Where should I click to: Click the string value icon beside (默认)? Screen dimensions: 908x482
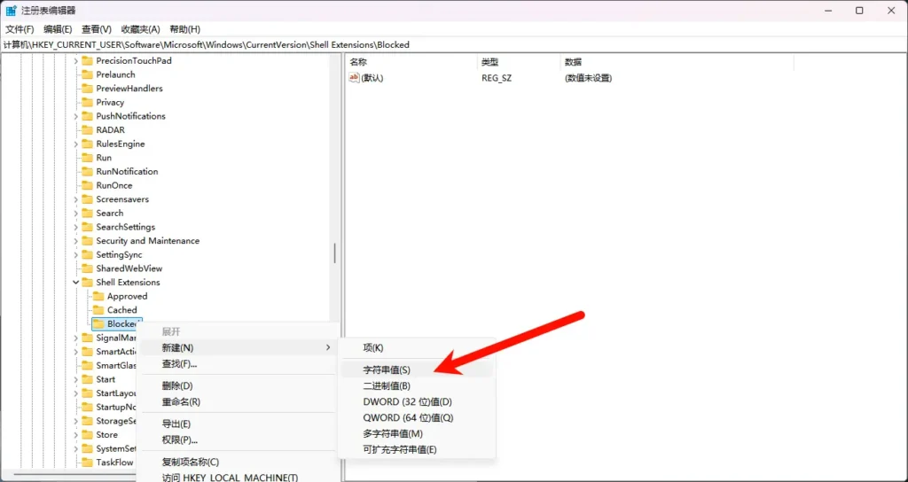(355, 78)
